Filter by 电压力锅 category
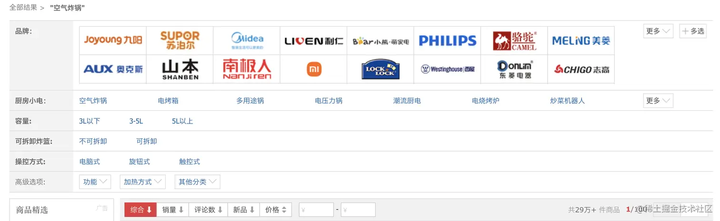Screen dimensions: 720x221 pos(329,101)
